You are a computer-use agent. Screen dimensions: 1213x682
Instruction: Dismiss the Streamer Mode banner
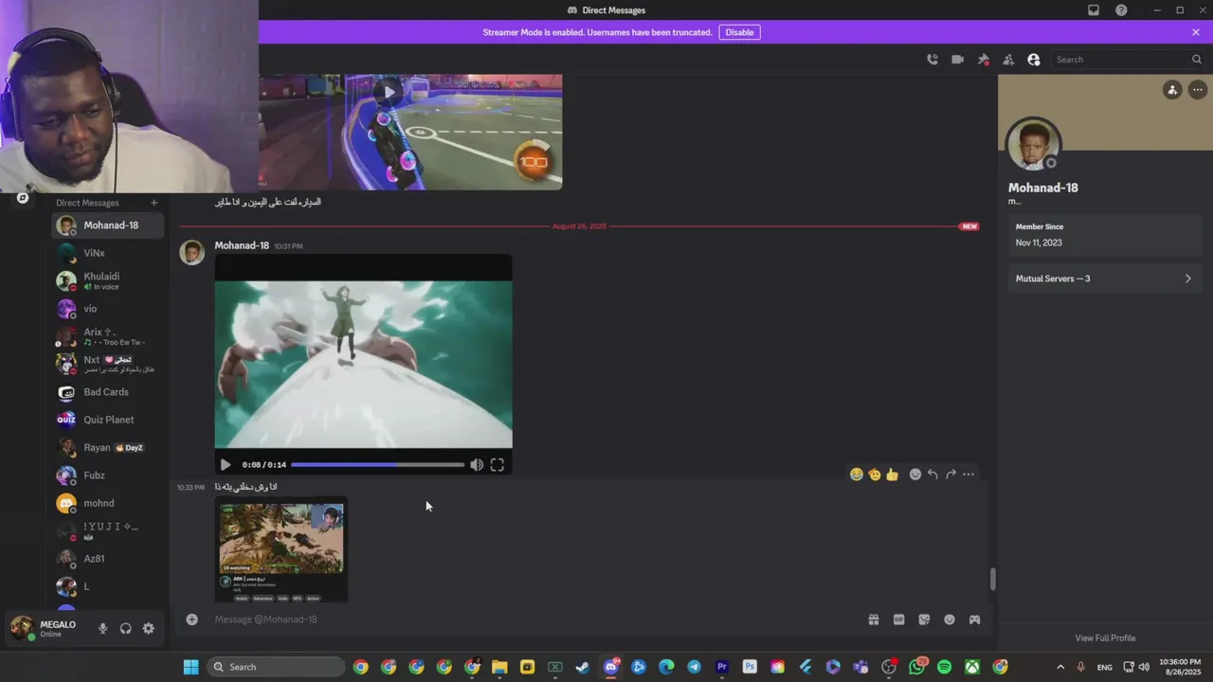point(1196,32)
